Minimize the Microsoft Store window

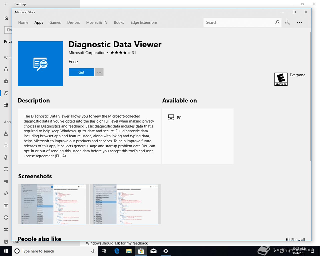[x=283, y=12]
